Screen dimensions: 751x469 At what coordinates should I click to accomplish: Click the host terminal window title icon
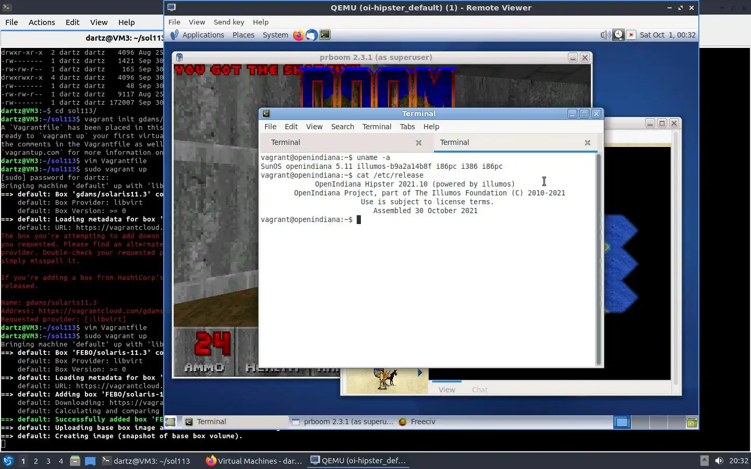click(7, 7)
